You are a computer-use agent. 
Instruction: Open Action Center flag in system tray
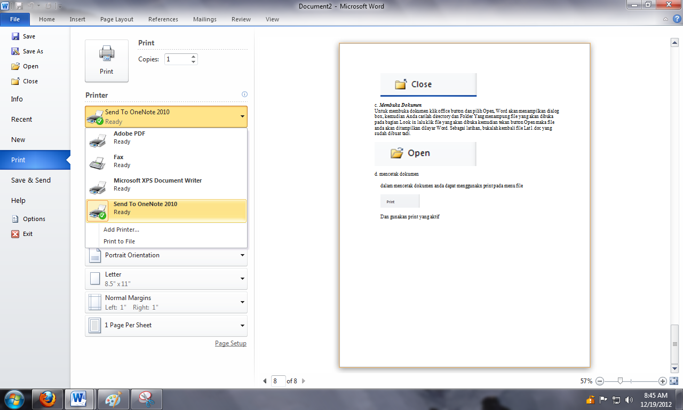pos(603,399)
